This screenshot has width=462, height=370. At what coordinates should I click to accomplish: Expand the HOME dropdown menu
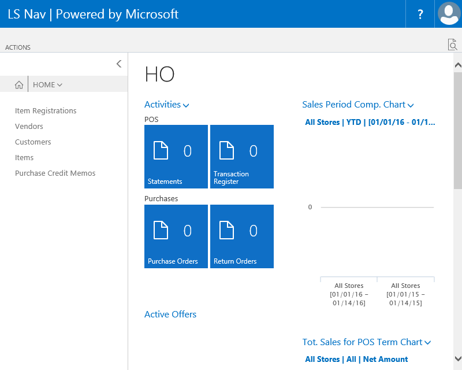coord(48,85)
